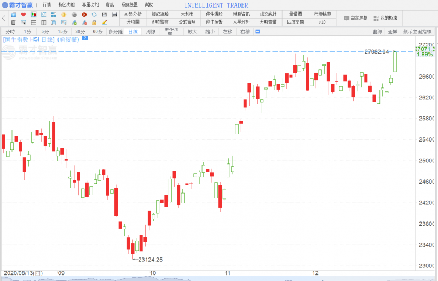438x281 pixels.
Task: Click the blue circular refresh icon
Action: 94,14
